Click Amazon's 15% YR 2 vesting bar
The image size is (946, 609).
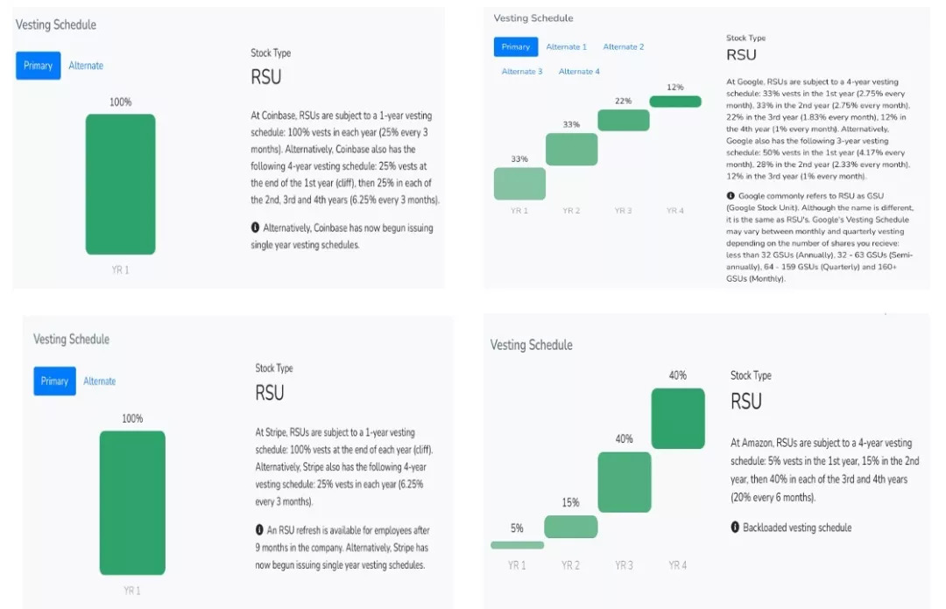[570, 527]
